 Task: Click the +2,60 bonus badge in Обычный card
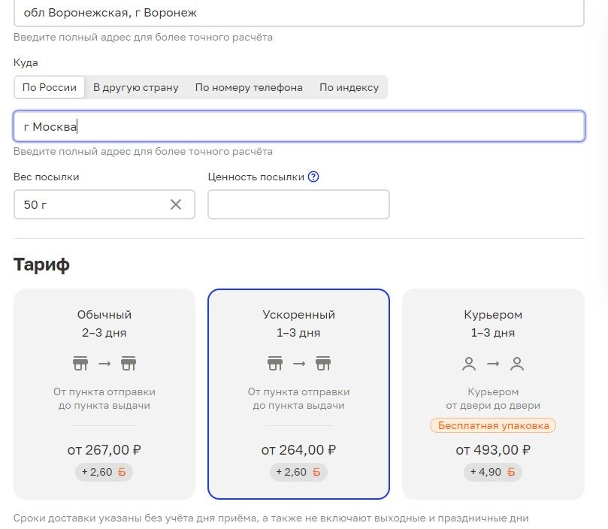point(104,473)
